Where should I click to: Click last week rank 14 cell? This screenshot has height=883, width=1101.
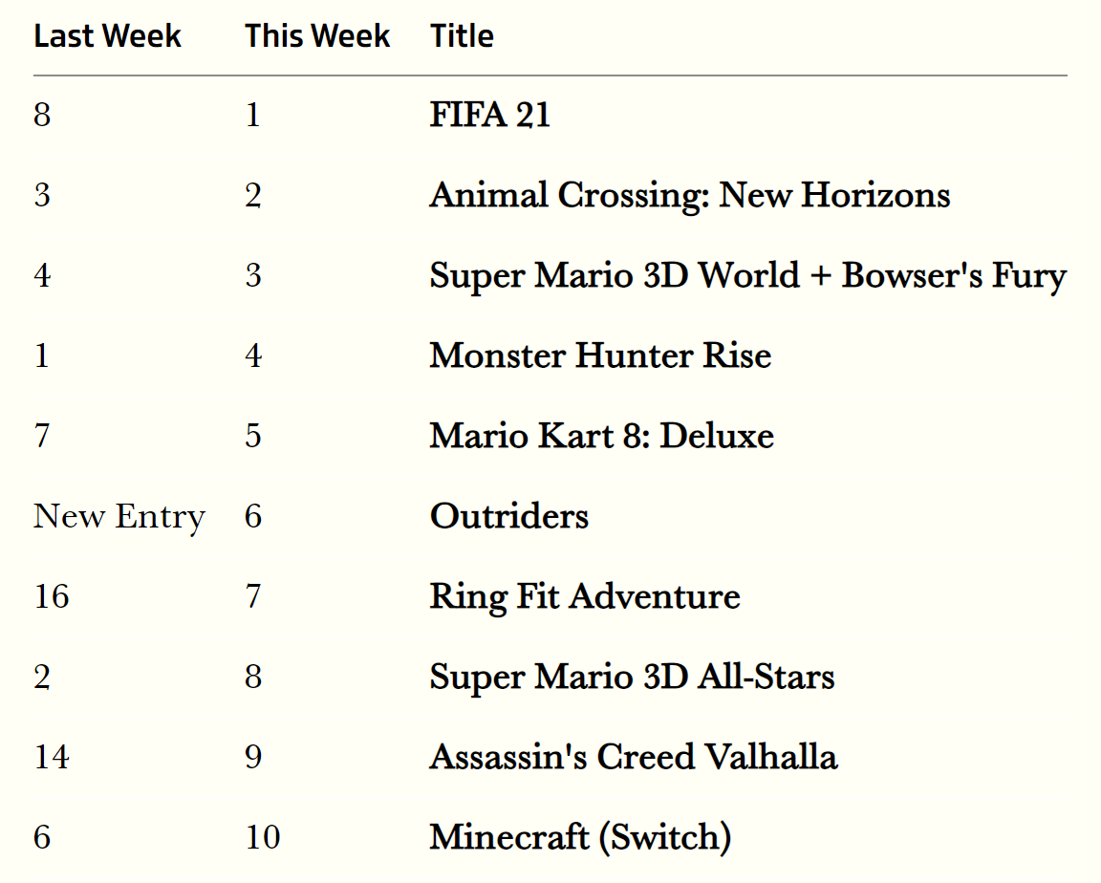tap(52, 758)
